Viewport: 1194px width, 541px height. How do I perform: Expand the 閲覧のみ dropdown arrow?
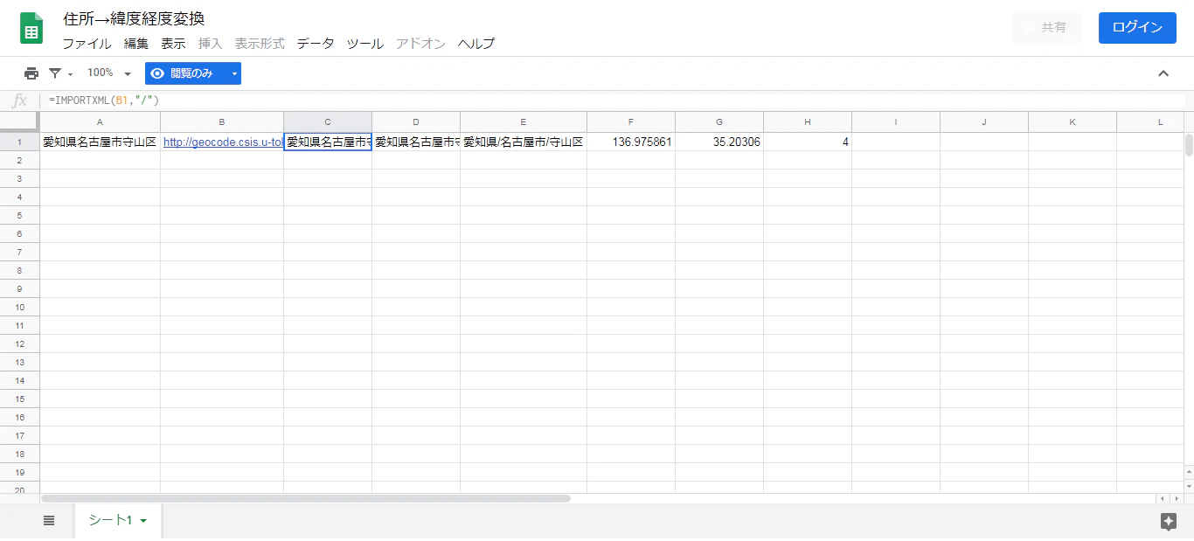coord(234,73)
